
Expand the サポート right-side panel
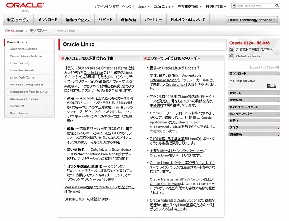coord(254,93)
